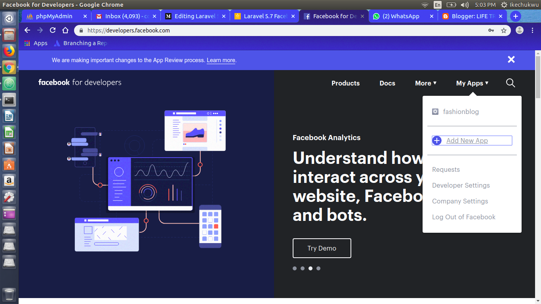Launch Firefox from the Ubuntu dock
The height and width of the screenshot is (304, 541).
tap(9, 51)
